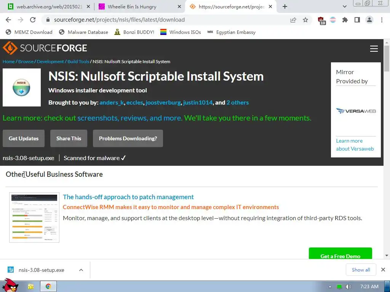Go back to the previous page
The image size is (390, 292).
click(8, 20)
